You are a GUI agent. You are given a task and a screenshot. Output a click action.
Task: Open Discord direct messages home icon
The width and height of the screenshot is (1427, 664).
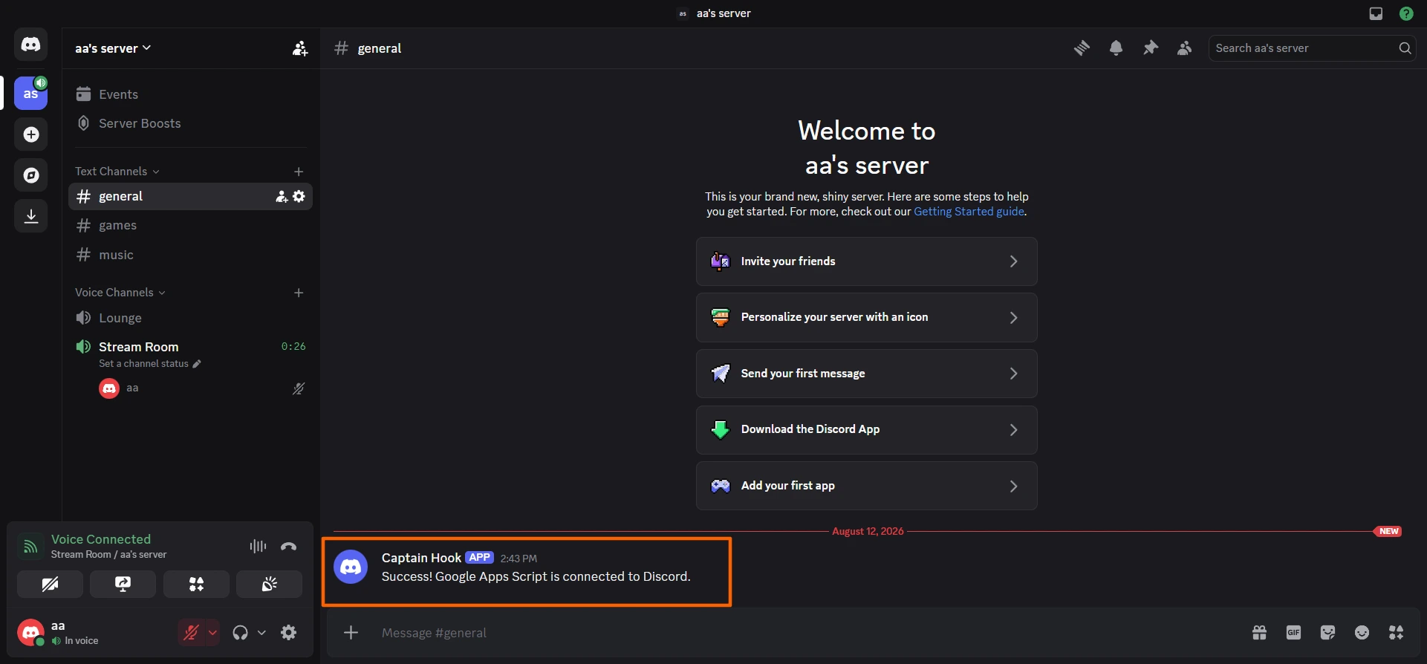coord(30,45)
